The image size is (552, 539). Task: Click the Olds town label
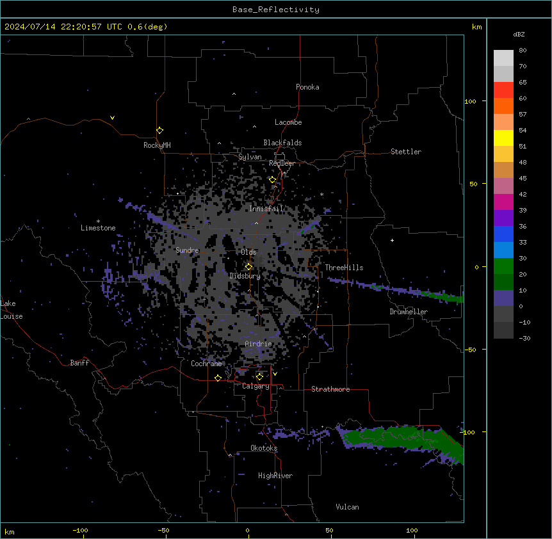click(248, 252)
